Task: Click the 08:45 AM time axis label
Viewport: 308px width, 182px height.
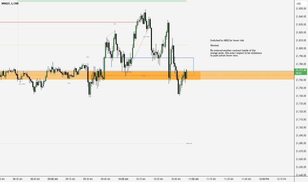Action: pyautogui.click(x=35, y=179)
